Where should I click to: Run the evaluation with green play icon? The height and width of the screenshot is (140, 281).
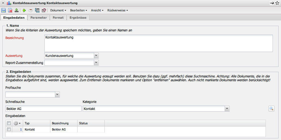pyautogui.click(x=24, y=10)
